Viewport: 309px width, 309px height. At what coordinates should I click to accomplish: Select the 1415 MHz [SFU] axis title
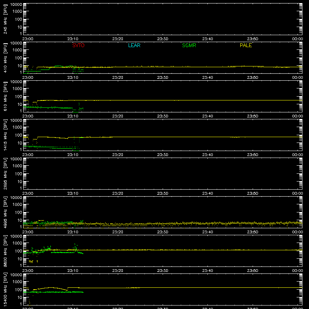(5, 135)
